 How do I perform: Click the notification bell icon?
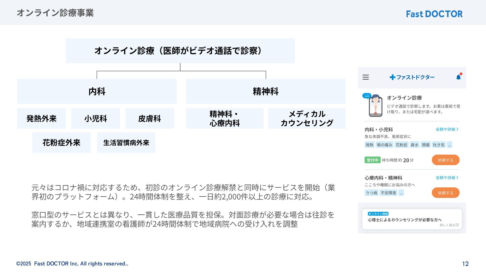click(x=458, y=77)
